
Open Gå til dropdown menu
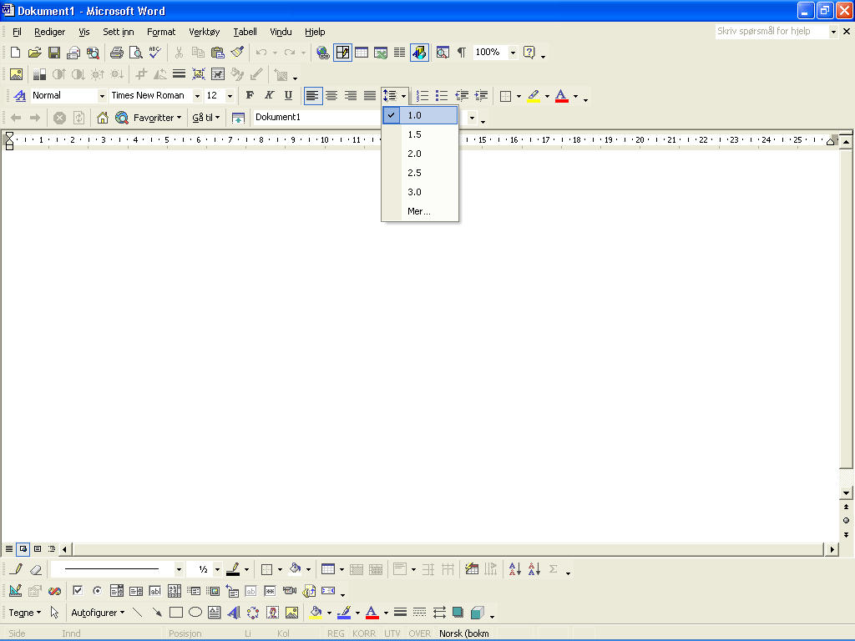point(206,117)
